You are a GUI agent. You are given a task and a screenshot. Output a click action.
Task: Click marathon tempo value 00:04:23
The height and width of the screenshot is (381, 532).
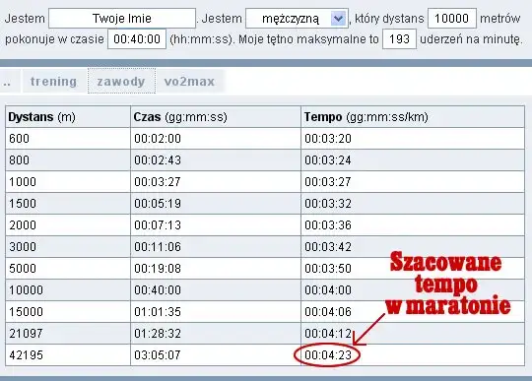[x=328, y=355]
